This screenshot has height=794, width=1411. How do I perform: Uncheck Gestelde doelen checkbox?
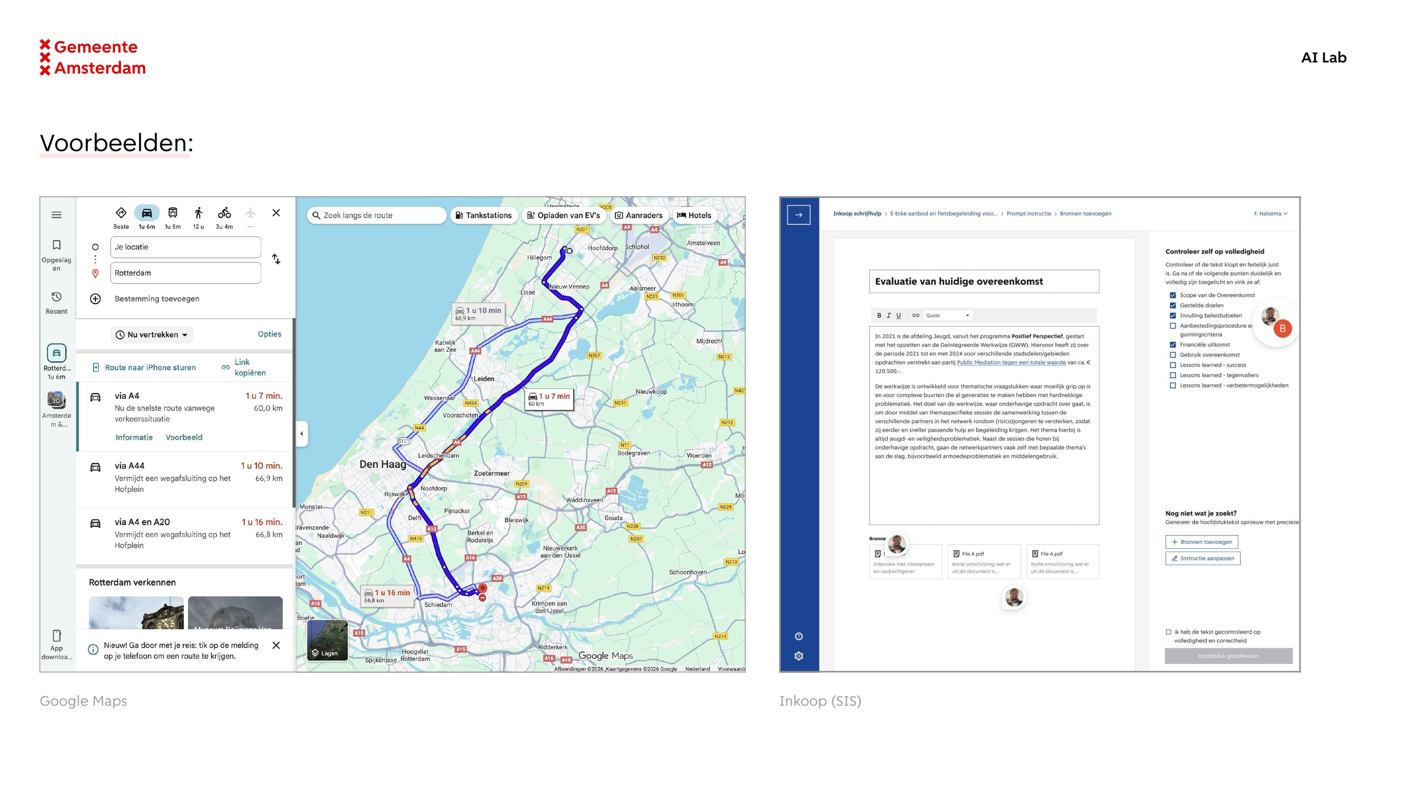pyautogui.click(x=1173, y=305)
